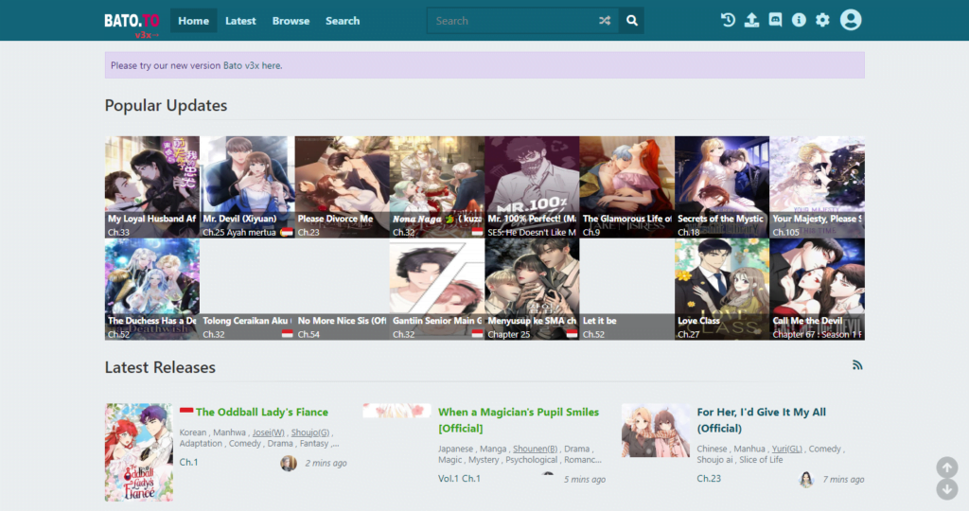The height and width of the screenshot is (511, 969).
Task: Open the Browse menu item
Action: pyautogui.click(x=291, y=21)
